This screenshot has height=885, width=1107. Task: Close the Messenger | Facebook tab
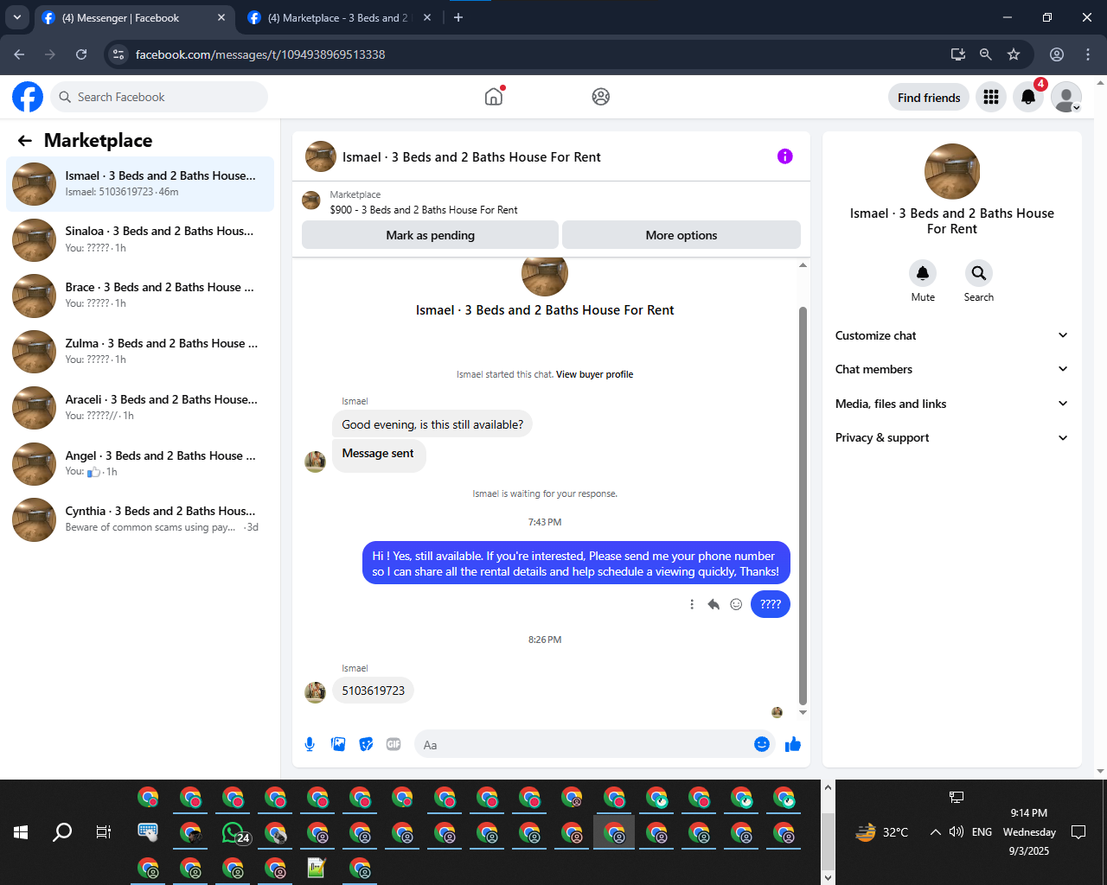[221, 17]
